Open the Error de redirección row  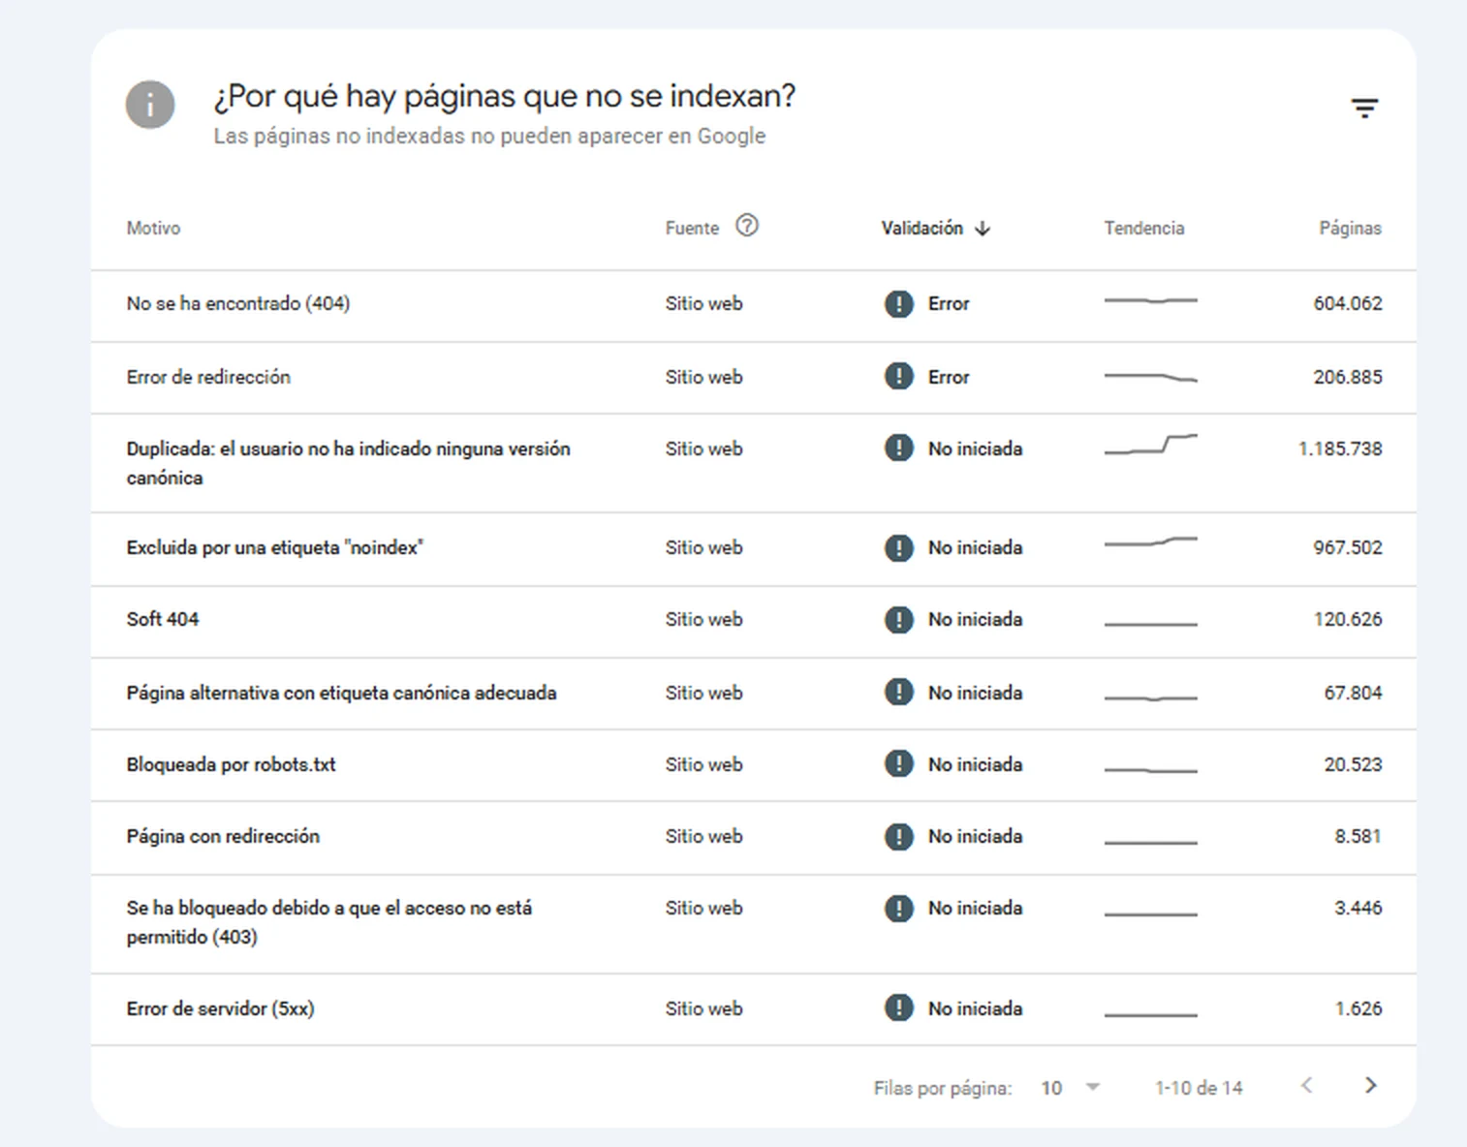(x=754, y=378)
